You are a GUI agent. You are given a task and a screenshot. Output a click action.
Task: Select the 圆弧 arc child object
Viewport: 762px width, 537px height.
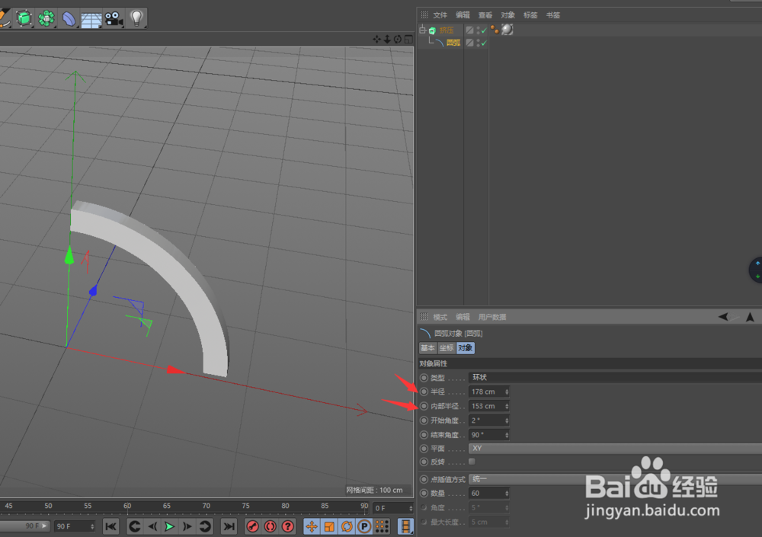point(453,43)
